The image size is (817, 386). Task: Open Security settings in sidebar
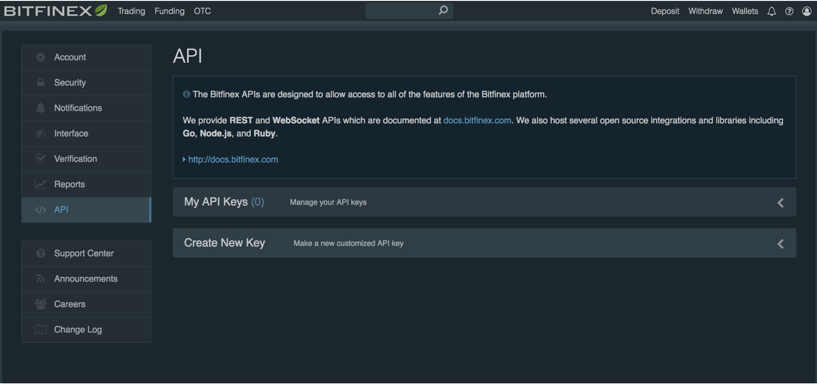point(86,83)
